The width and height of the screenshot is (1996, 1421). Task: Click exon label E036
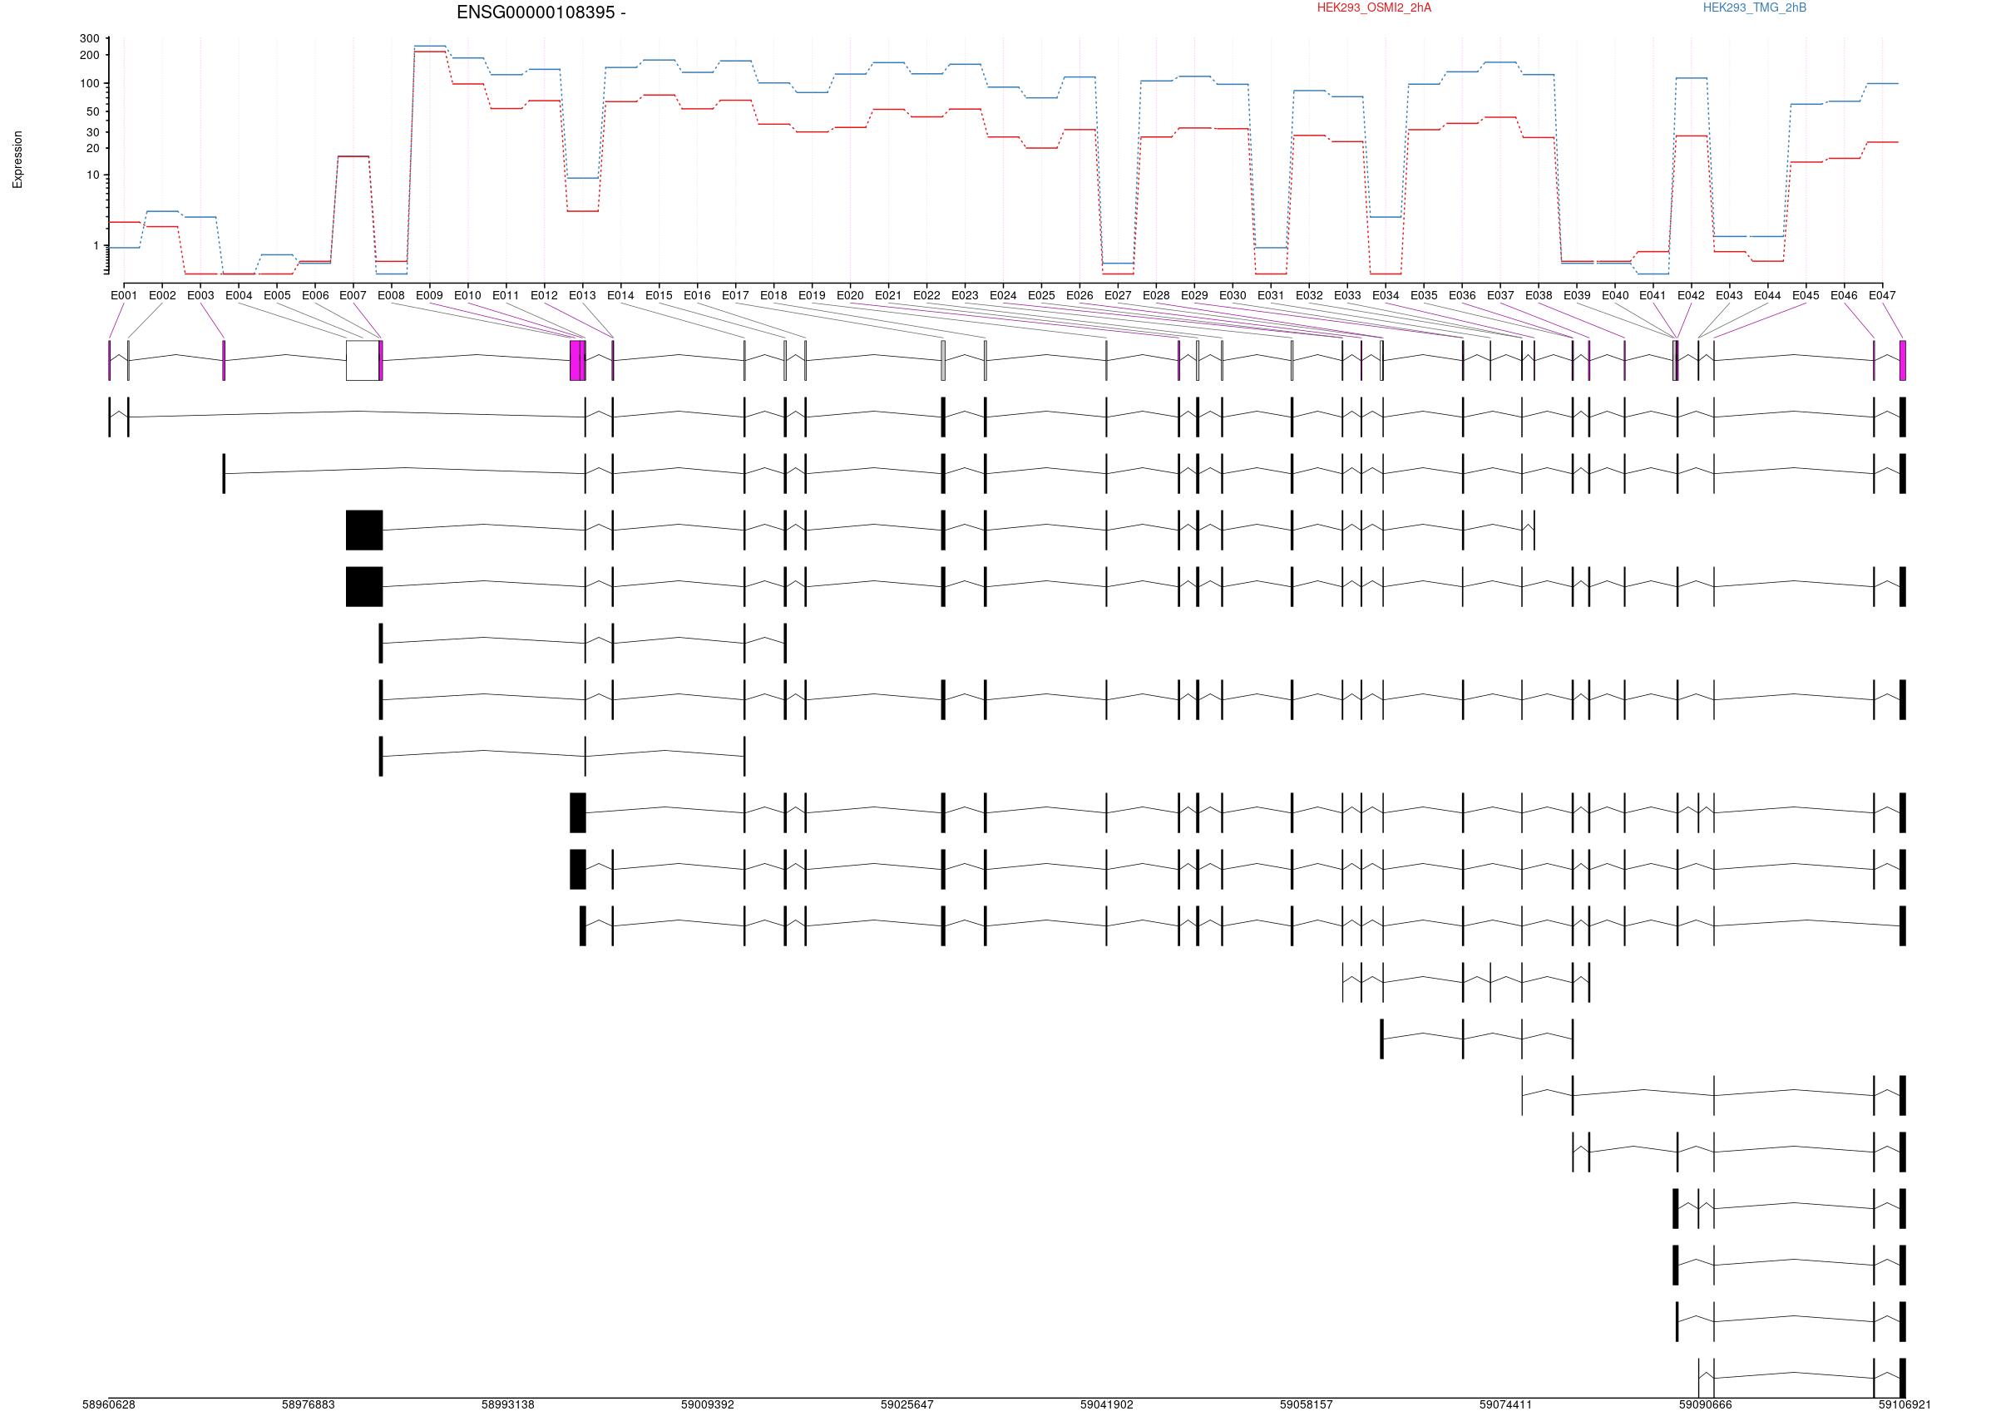[x=1461, y=296]
